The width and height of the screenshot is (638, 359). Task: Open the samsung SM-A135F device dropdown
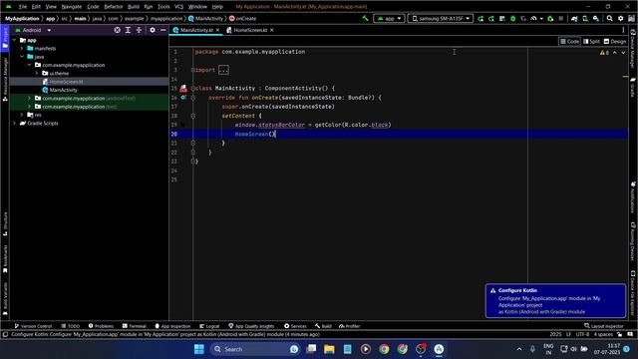[441, 18]
